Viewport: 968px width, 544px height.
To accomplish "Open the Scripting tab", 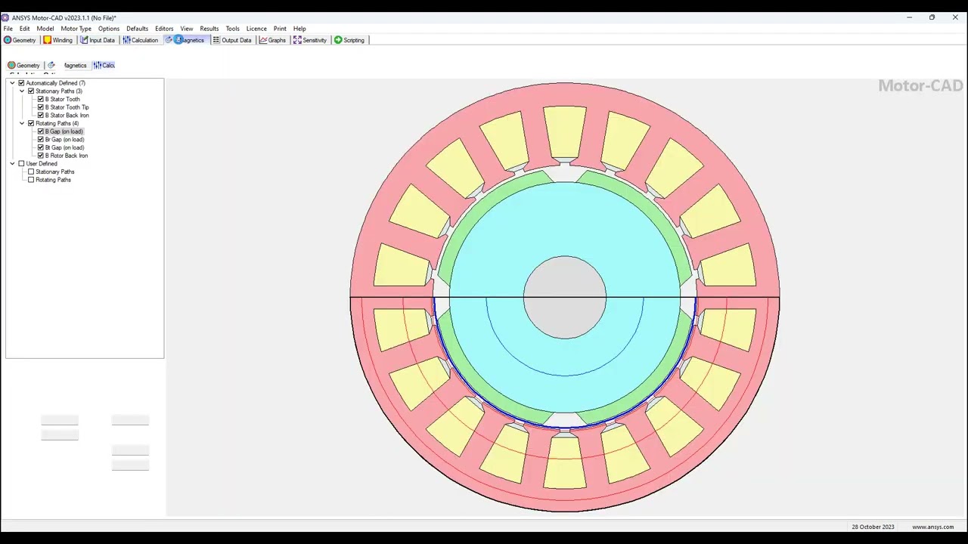I will coord(349,40).
